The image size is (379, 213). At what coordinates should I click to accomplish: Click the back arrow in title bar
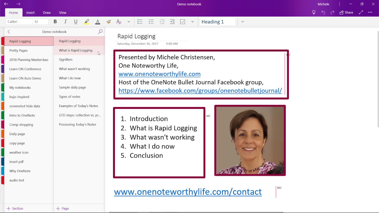pos(6,4)
